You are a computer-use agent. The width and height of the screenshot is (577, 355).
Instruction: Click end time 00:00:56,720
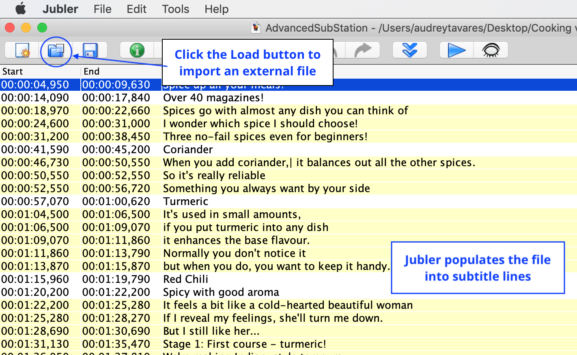(x=116, y=188)
